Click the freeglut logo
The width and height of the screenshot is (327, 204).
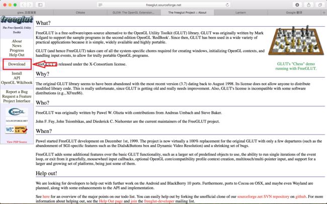tap(17, 20)
